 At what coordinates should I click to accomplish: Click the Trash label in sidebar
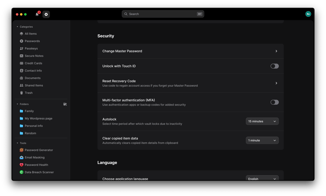pos(29,93)
